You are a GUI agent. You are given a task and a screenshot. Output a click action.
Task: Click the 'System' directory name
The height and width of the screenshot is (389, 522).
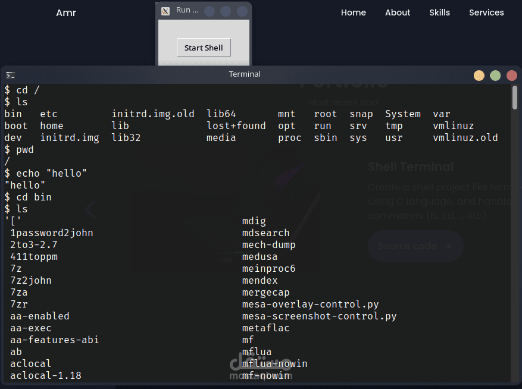[x=403, y=114]
